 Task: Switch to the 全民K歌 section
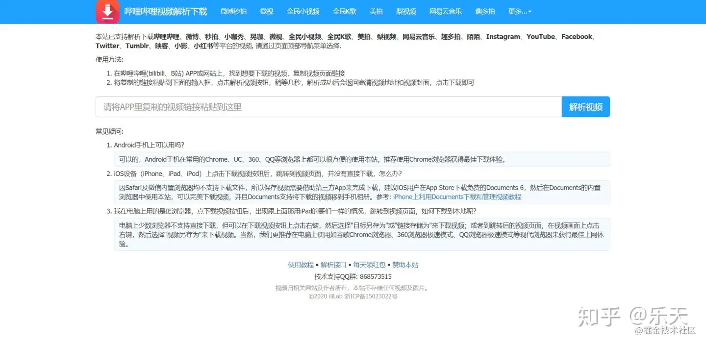(x=345, y=11)
